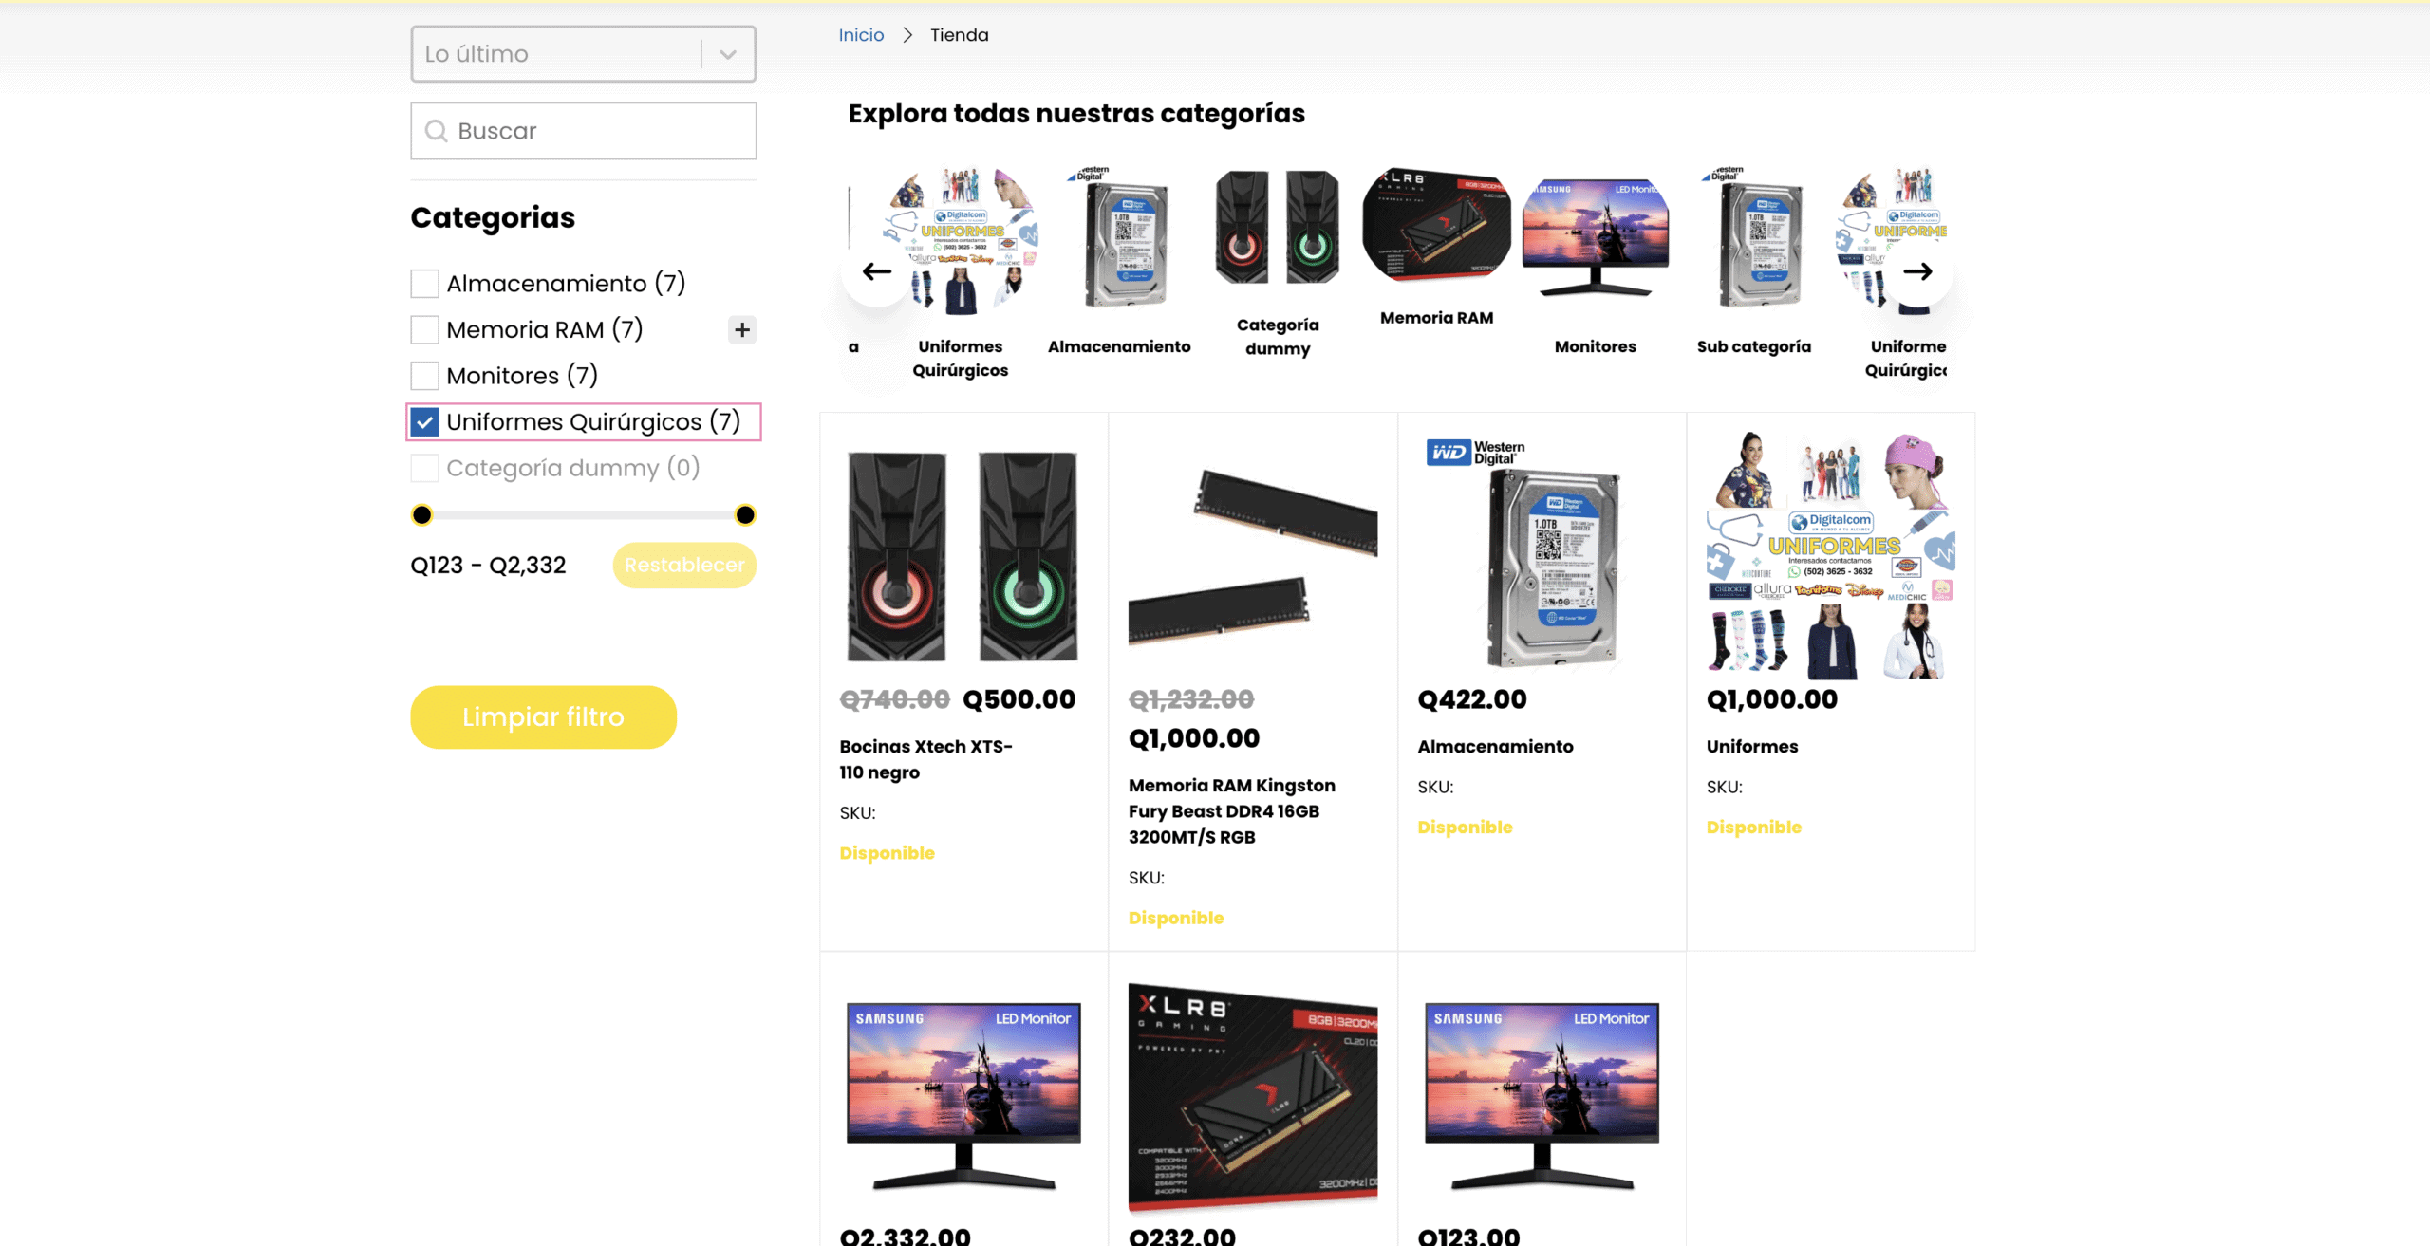Click the Restablecer price button
This screenshot has width=2430, height=1246.
click(684, 566)
